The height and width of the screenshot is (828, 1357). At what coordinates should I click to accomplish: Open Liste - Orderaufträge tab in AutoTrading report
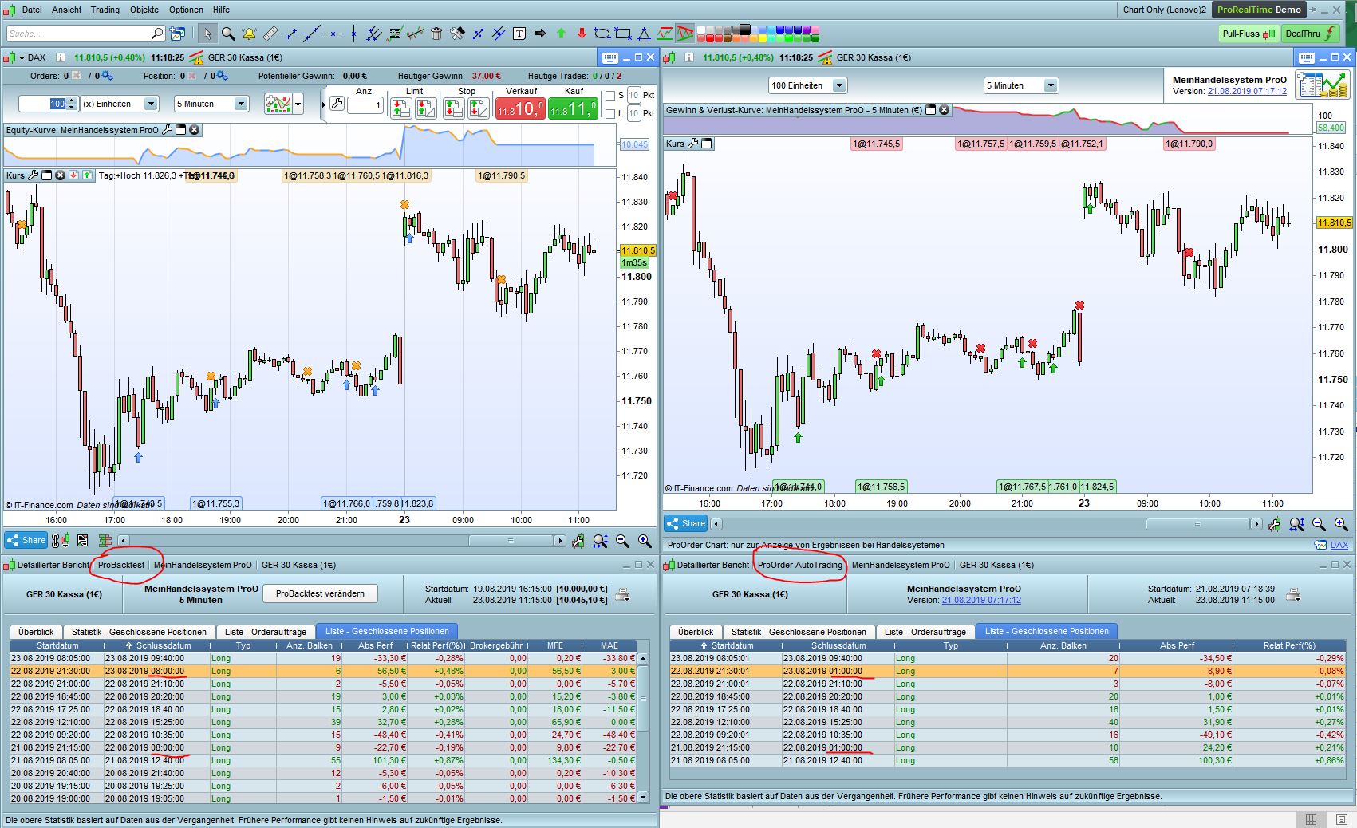[925, 632]
